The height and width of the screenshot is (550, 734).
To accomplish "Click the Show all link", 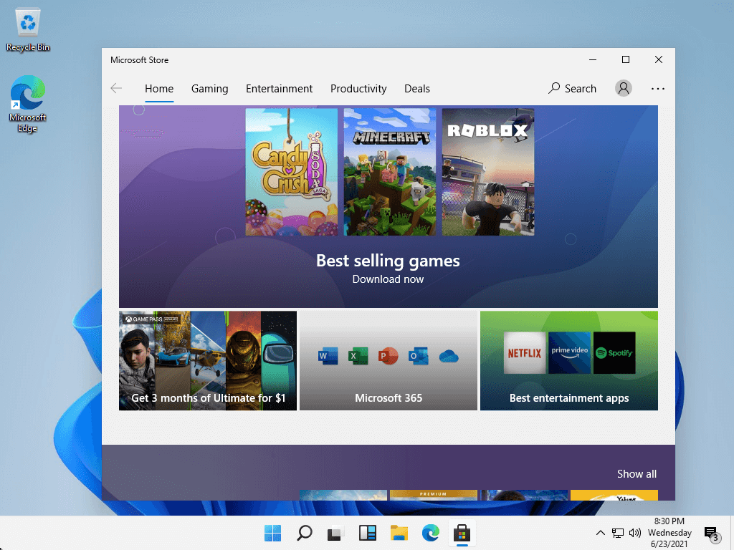I will [637, 473].
